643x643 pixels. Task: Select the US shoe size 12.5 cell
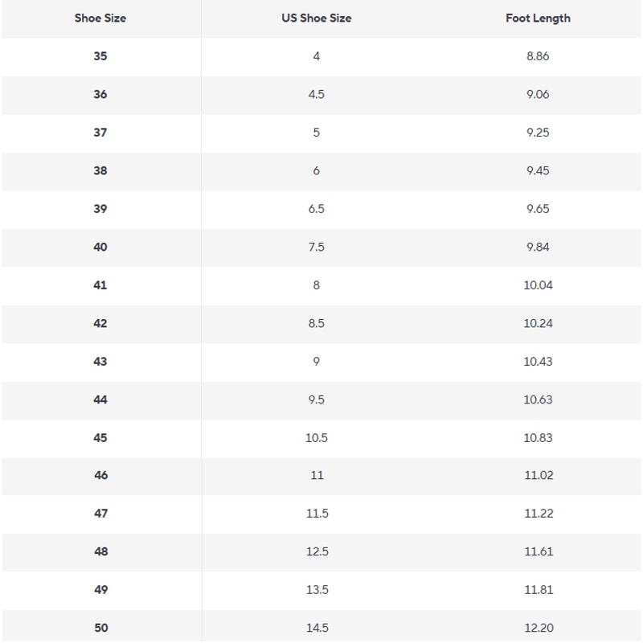click(316, 551)
